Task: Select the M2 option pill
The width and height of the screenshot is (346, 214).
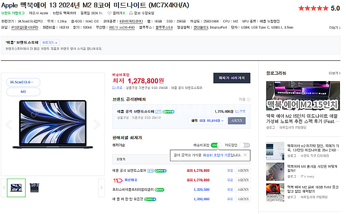Action: coord(23,92)
